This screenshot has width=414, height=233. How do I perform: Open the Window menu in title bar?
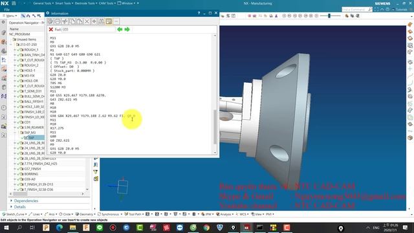(x=127, y=3)
